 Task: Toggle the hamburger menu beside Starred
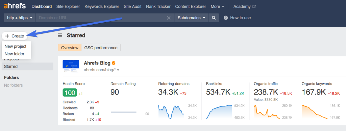click(60, 35)
